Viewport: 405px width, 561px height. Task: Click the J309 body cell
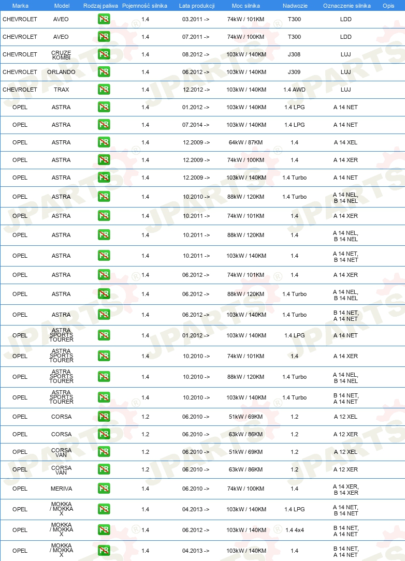click(x=294, y=72)
